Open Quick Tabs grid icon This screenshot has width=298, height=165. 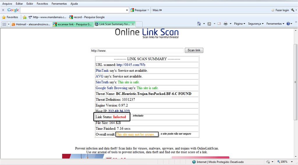(x=4, y=24)
